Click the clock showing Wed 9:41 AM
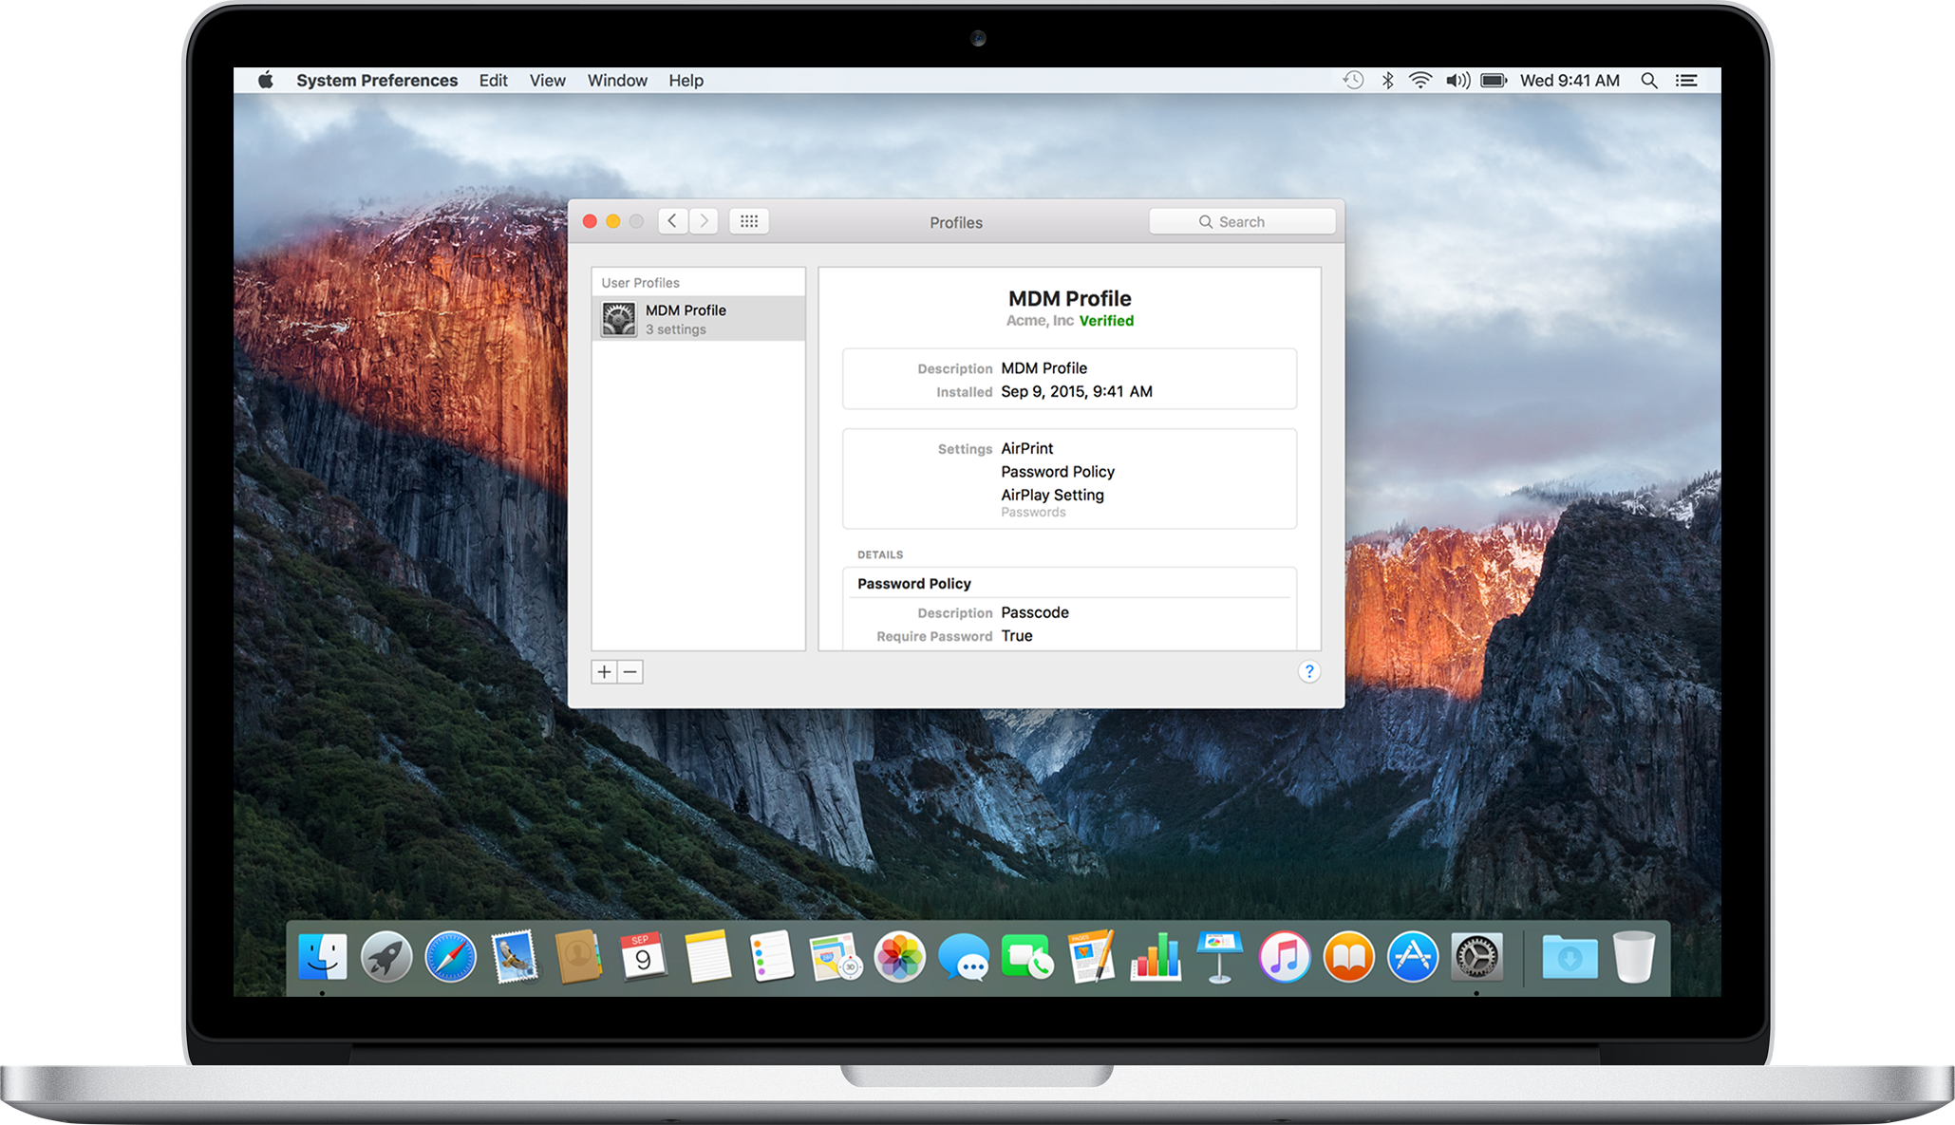Viewport: 1955px width, 1125px height. coord(1570,81)
